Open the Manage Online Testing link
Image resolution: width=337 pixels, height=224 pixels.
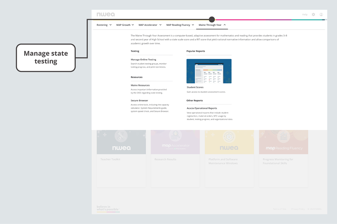click(143, 60)
